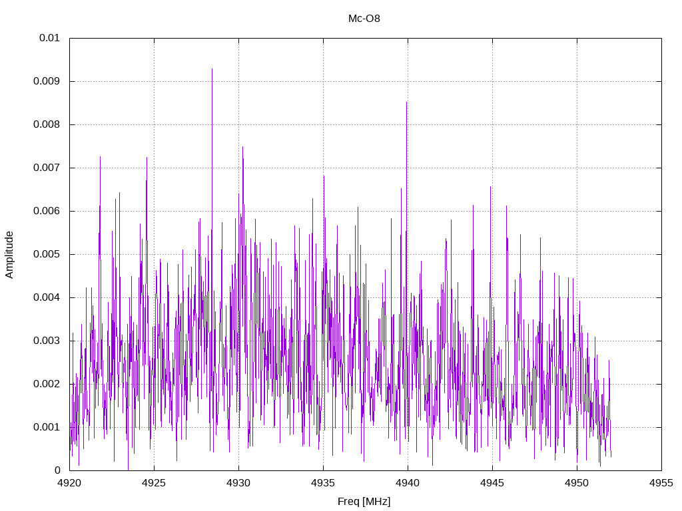The height and width of the screenshot is (511, 682).
Task: Click x-axis tick label 4940
Action: [408, 483]
